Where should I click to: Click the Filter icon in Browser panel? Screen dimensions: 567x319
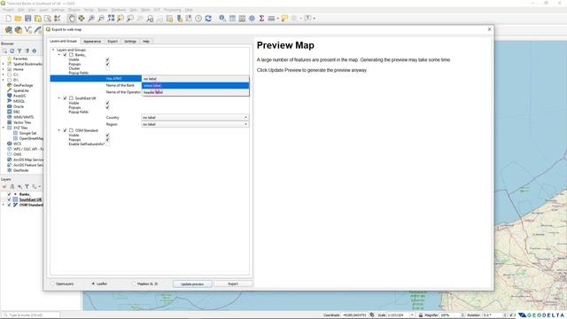[x=19, y=51]
